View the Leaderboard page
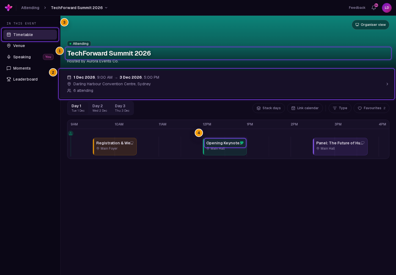 30,79
